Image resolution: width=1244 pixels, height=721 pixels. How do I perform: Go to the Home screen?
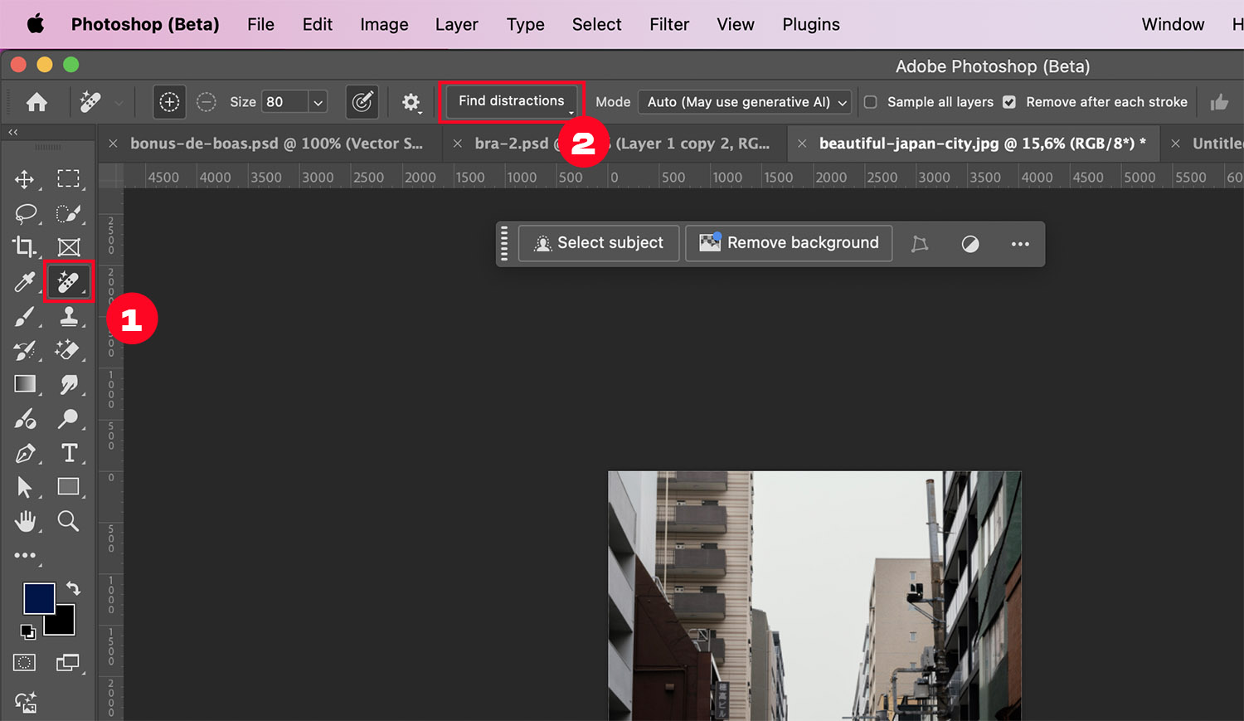pos(36,102)
